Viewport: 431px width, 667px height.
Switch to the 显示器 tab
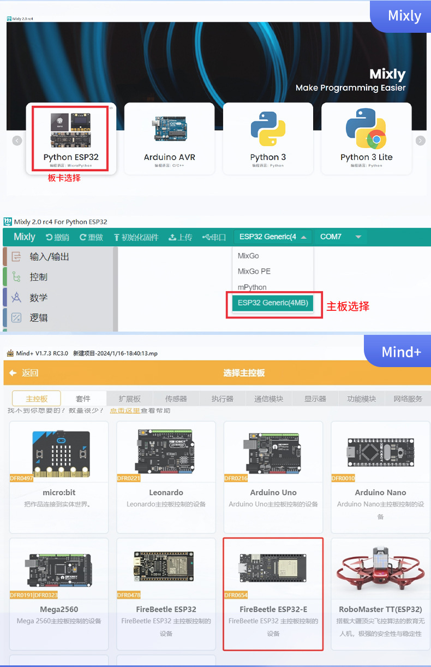[x=315, y=399]
